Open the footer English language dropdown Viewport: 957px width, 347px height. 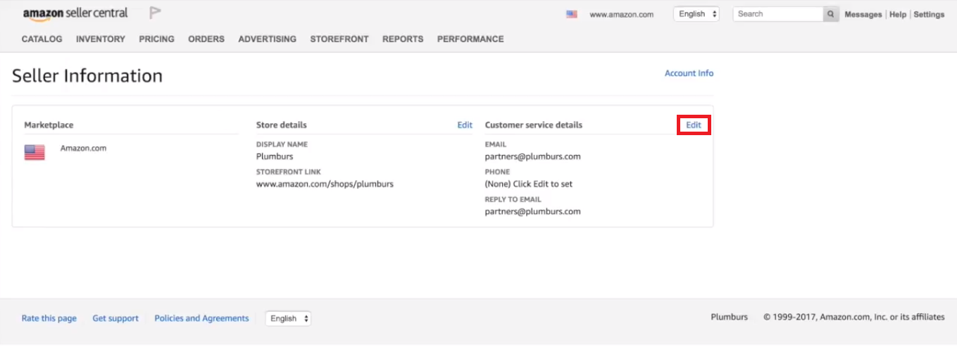point(288,318)
